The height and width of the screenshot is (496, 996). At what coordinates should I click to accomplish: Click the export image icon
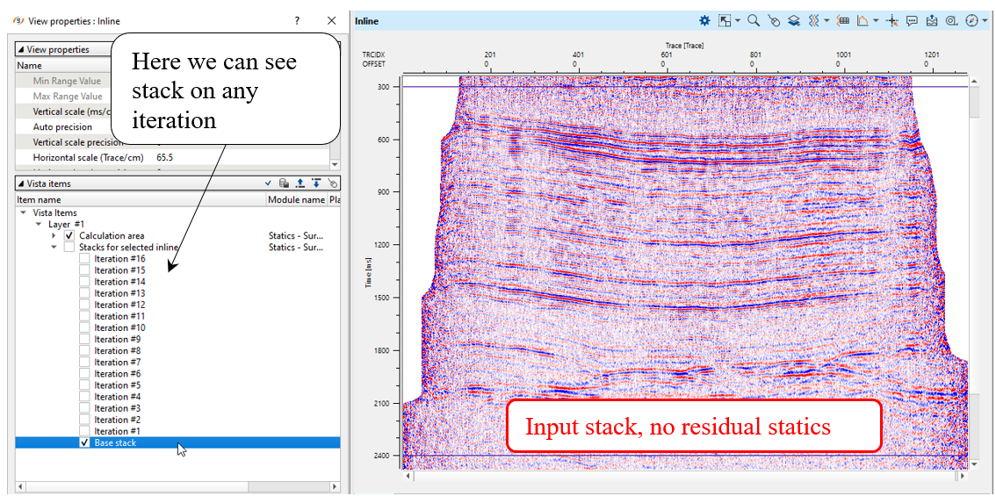pos(932,20)
